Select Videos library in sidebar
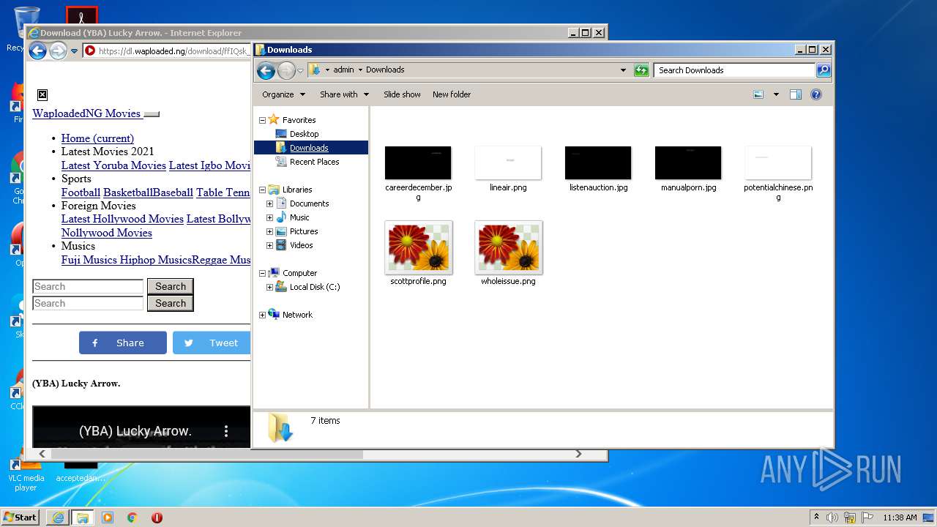The height and width of the screenshot is (527, 937). pyautogui.click(x=301, y=245)
